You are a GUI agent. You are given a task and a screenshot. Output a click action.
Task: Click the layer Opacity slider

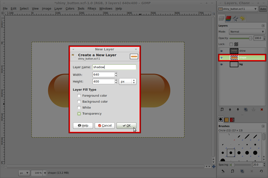point(241,38)
